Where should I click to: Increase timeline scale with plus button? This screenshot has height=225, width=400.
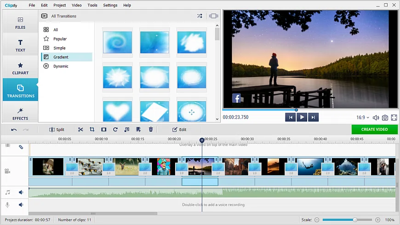(378, 220)
